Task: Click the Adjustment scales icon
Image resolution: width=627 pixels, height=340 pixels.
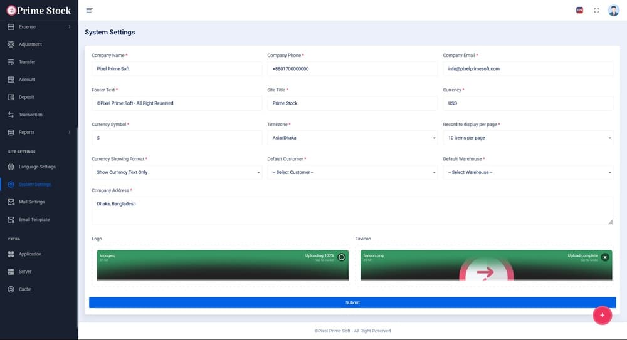Action: (11, 44)
